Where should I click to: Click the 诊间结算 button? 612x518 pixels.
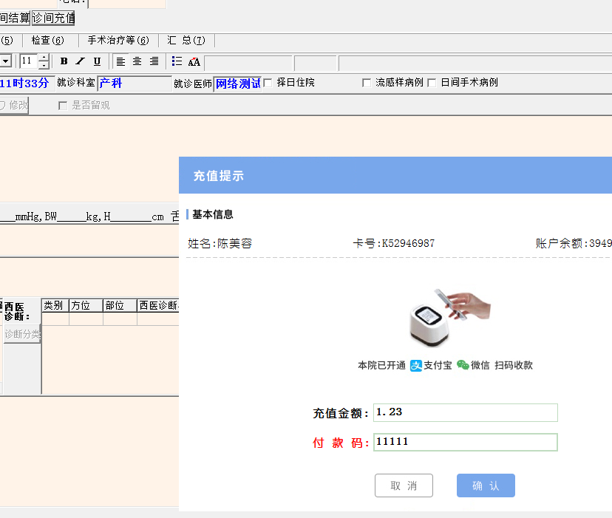coord(15,18)
